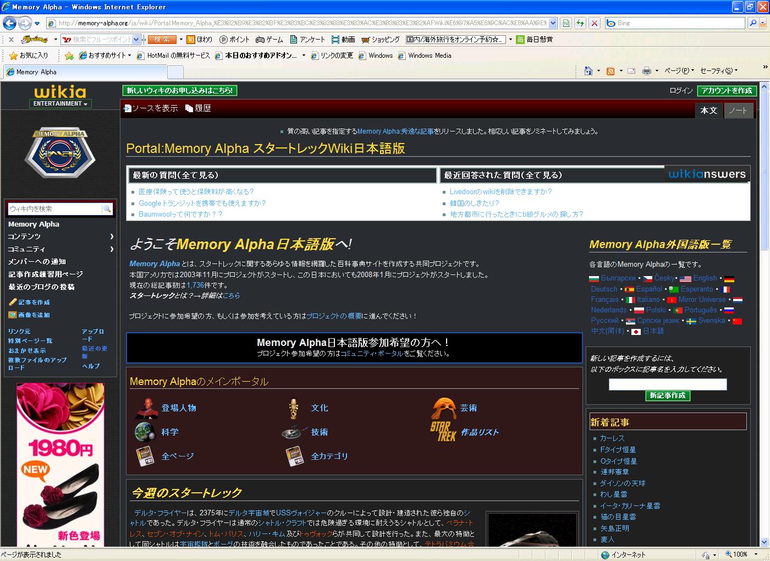This screenshot has height=561, width=770.
Task: Click add-to-favorites-bar star icon
Action: 69,56
